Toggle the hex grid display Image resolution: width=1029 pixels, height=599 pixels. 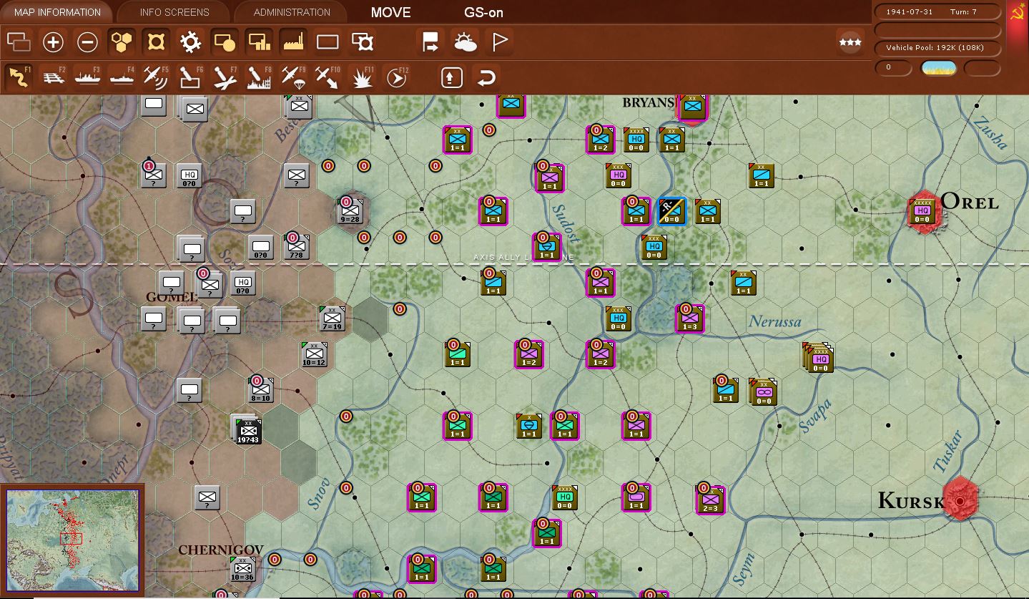coord(122,42)
